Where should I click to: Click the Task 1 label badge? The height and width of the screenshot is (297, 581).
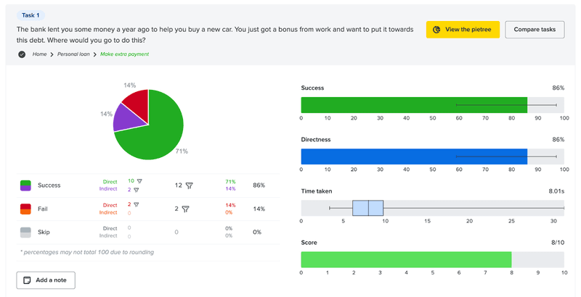[x=31, y=14]
